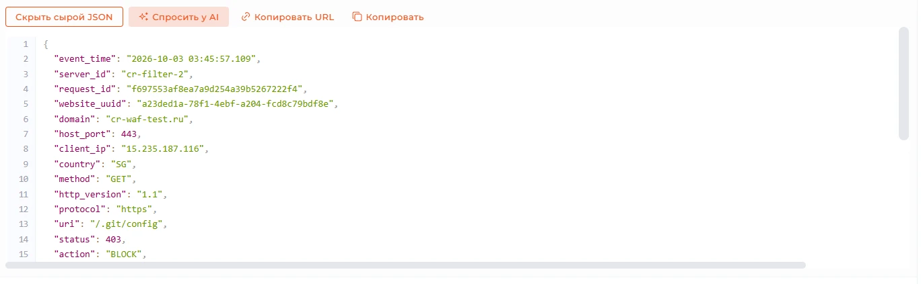This screenshot has height=284, width=921.
Task: Click the host_port value 443
Action: [129, 134]
